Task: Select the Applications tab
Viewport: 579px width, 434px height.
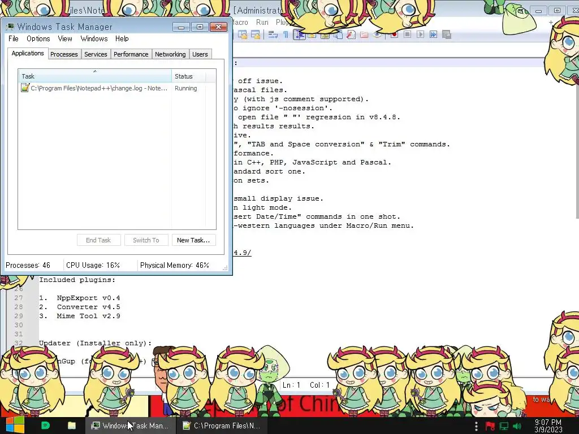Action: click(x=28, y=53)
